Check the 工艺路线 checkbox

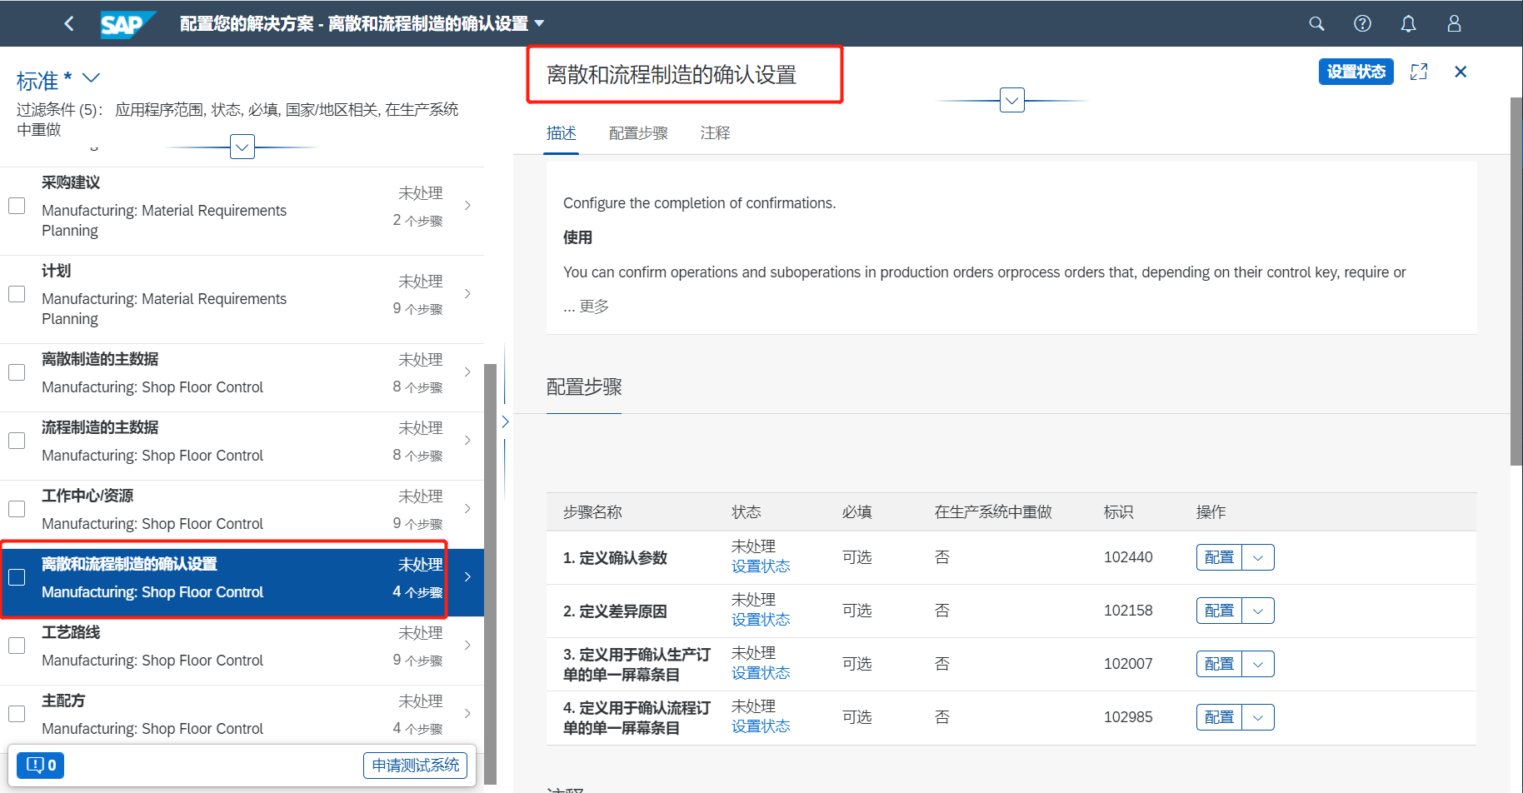(17, 645)
